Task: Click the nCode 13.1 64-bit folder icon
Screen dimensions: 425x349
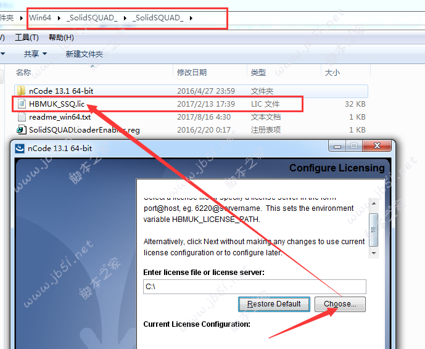Action: 21,91
